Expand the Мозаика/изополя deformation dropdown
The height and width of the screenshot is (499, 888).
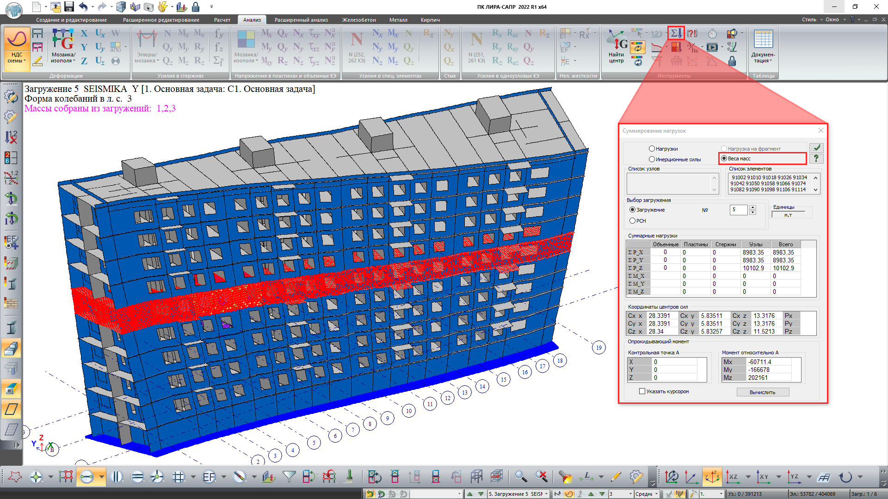pos(74,61)
